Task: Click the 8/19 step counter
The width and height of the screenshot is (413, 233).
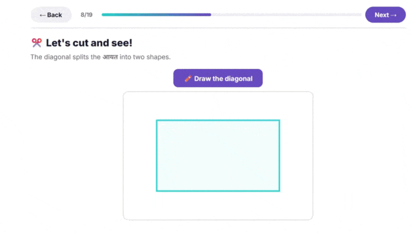Action: click(x=86, y=15)
